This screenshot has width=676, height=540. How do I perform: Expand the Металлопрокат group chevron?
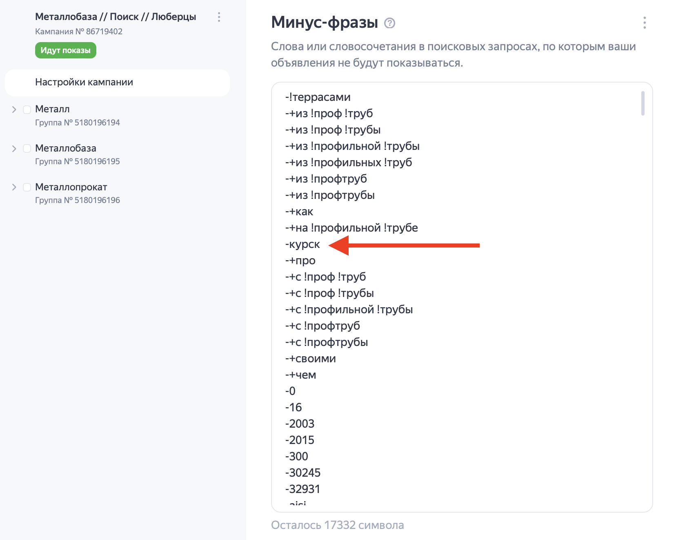tap(14, 187)
